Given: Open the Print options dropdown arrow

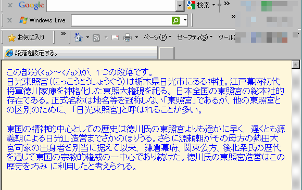Looking at the screenshot, I should [136, 37].
